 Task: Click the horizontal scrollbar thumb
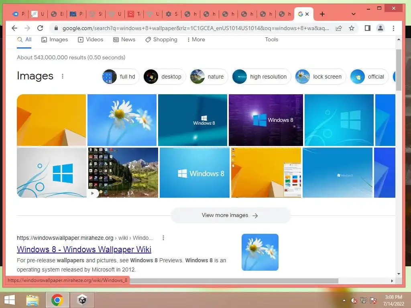click(x=234, y=281)
